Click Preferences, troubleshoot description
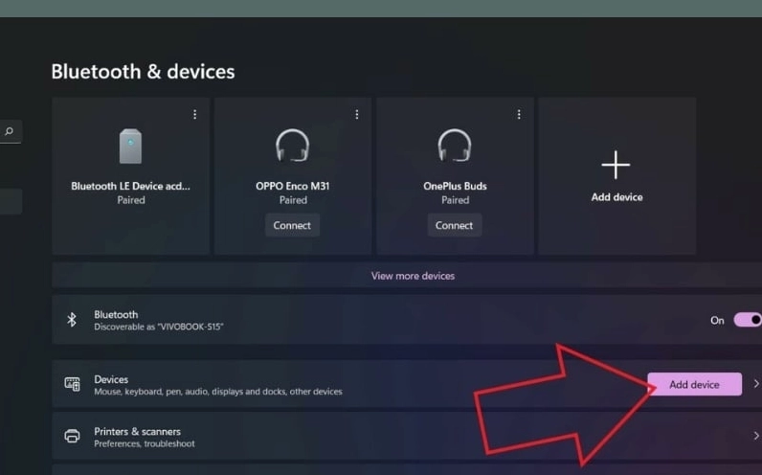The height and width of the screenshot is (475, 762). pyautogui.click(x=145, y=443)
